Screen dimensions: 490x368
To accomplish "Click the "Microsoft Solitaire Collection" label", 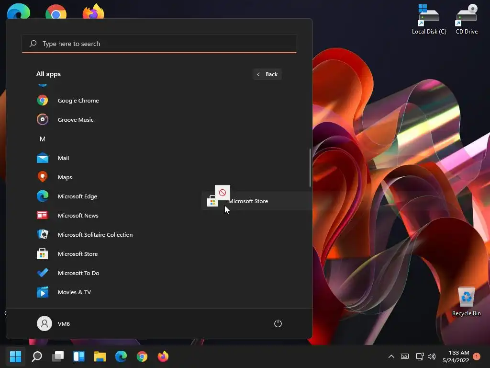I will 95,235.
